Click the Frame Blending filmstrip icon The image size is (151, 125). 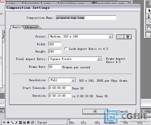[20, 123]
